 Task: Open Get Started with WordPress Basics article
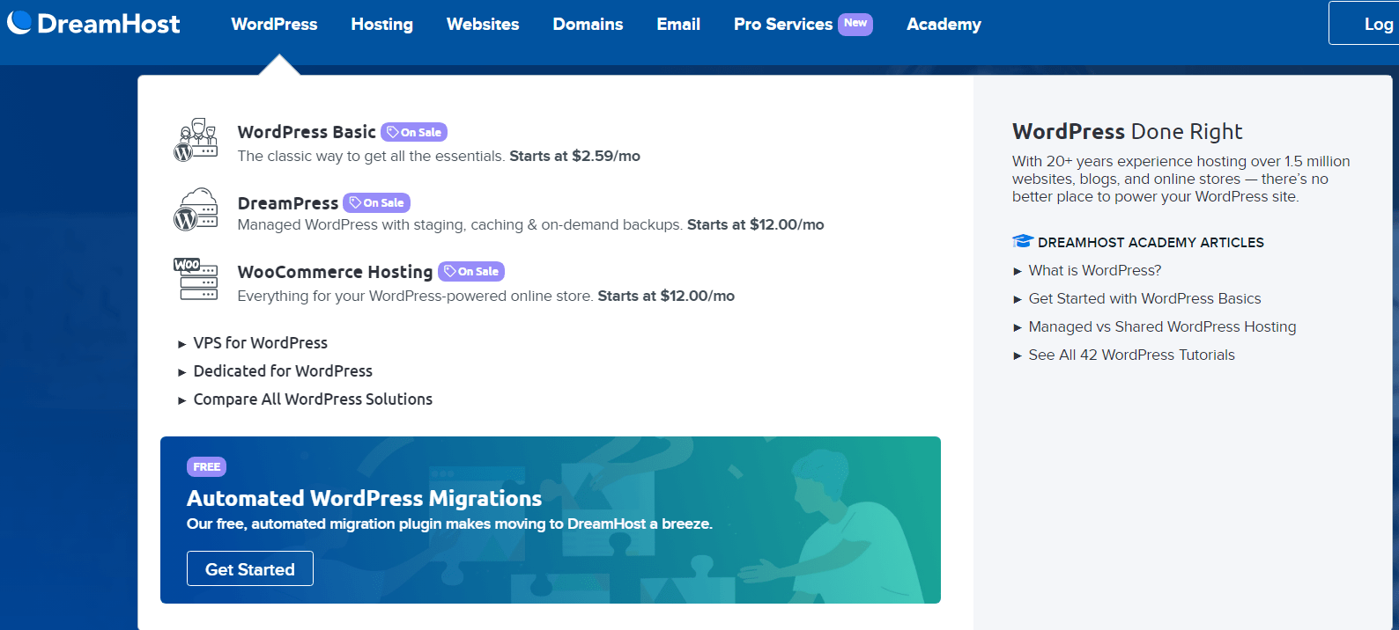(1144, 298)
